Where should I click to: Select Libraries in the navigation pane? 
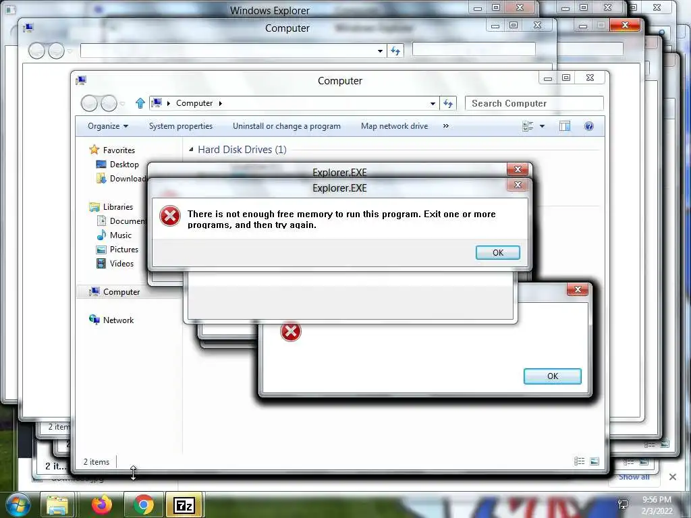pos(111,206)
